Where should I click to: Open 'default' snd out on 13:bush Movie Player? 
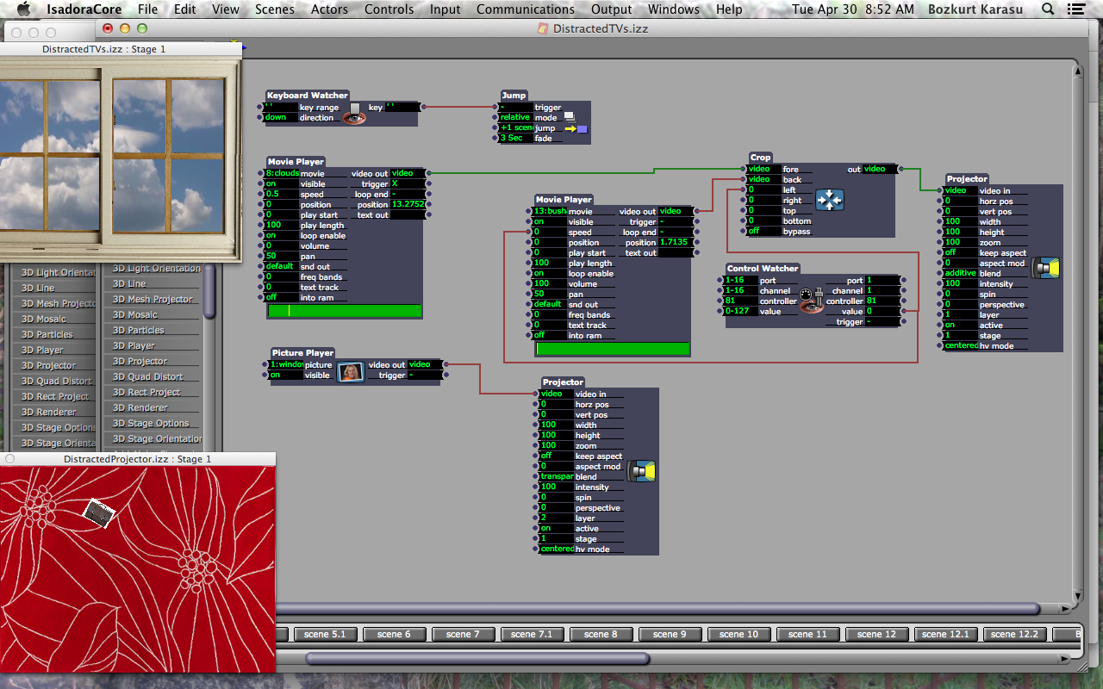[x=550, y=304]
